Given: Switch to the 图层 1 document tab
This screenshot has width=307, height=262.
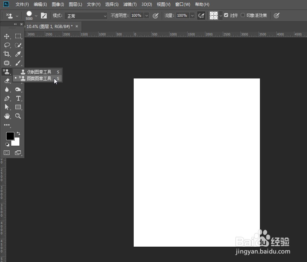Looking at the screenshot, I should pos(49,26).
